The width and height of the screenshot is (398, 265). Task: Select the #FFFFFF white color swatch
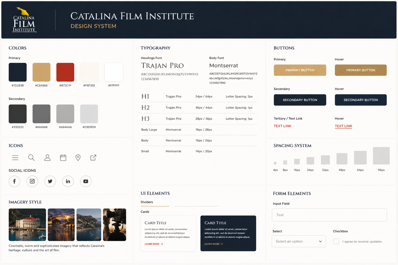114,72
